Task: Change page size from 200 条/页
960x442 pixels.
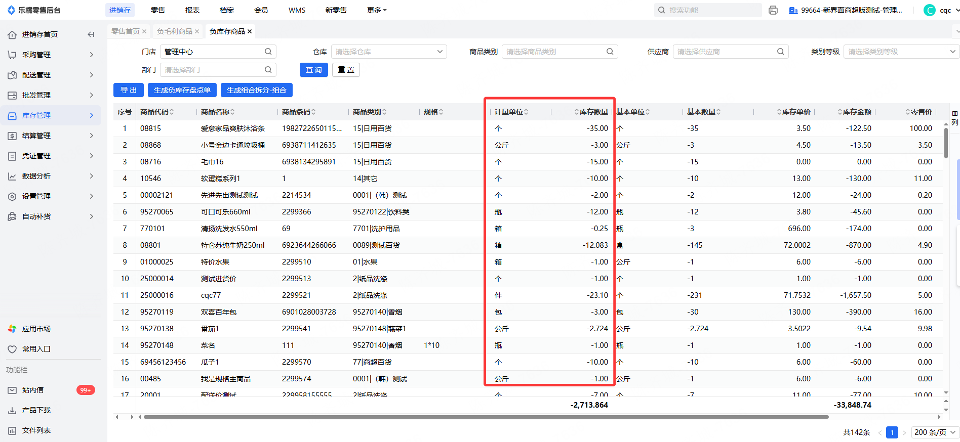Action: (x=935, y=432)
